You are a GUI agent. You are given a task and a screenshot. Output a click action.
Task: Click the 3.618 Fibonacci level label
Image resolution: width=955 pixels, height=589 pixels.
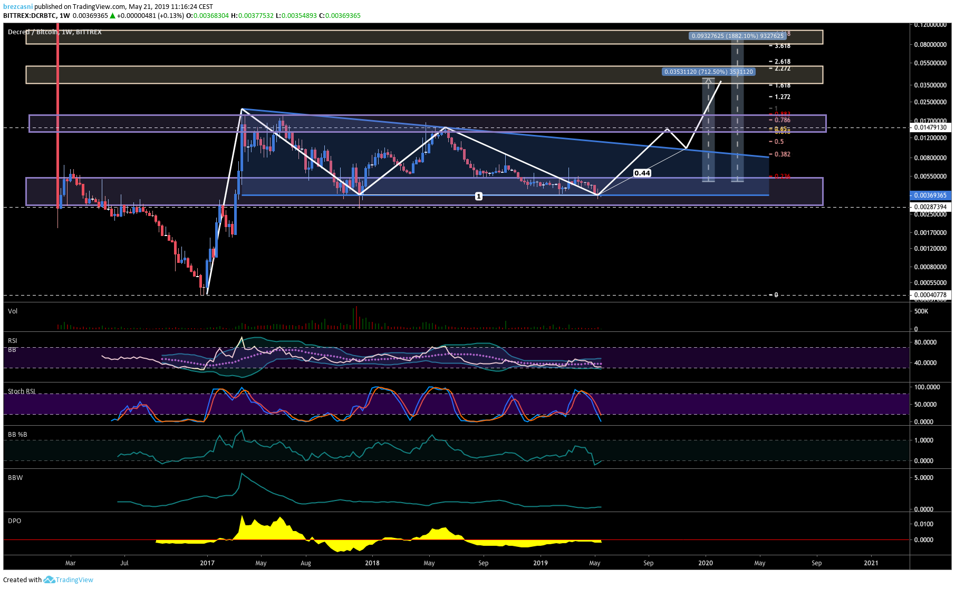tap(783, 46)
